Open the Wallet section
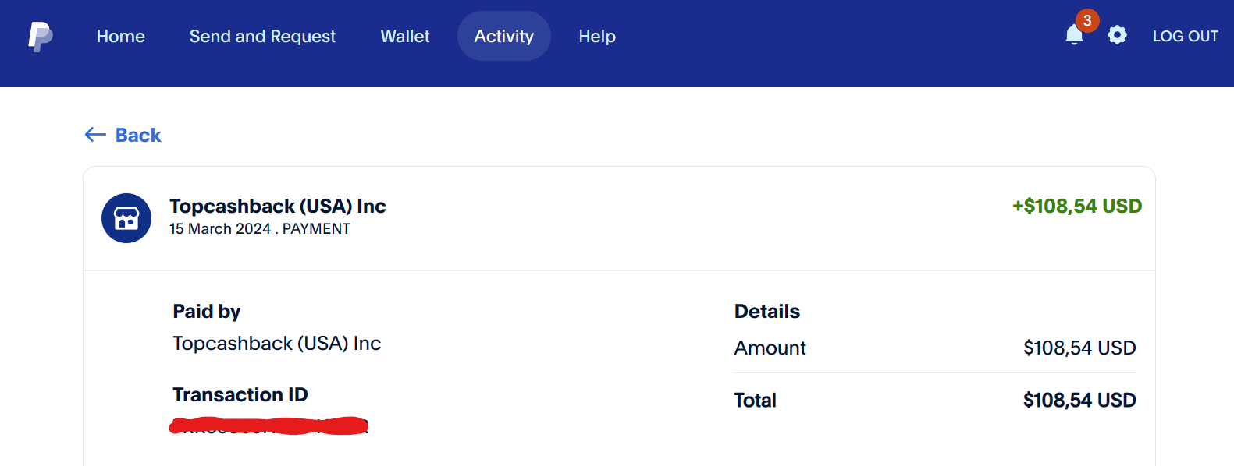This screenshot has height=466, width=1234. pos(405,37)
